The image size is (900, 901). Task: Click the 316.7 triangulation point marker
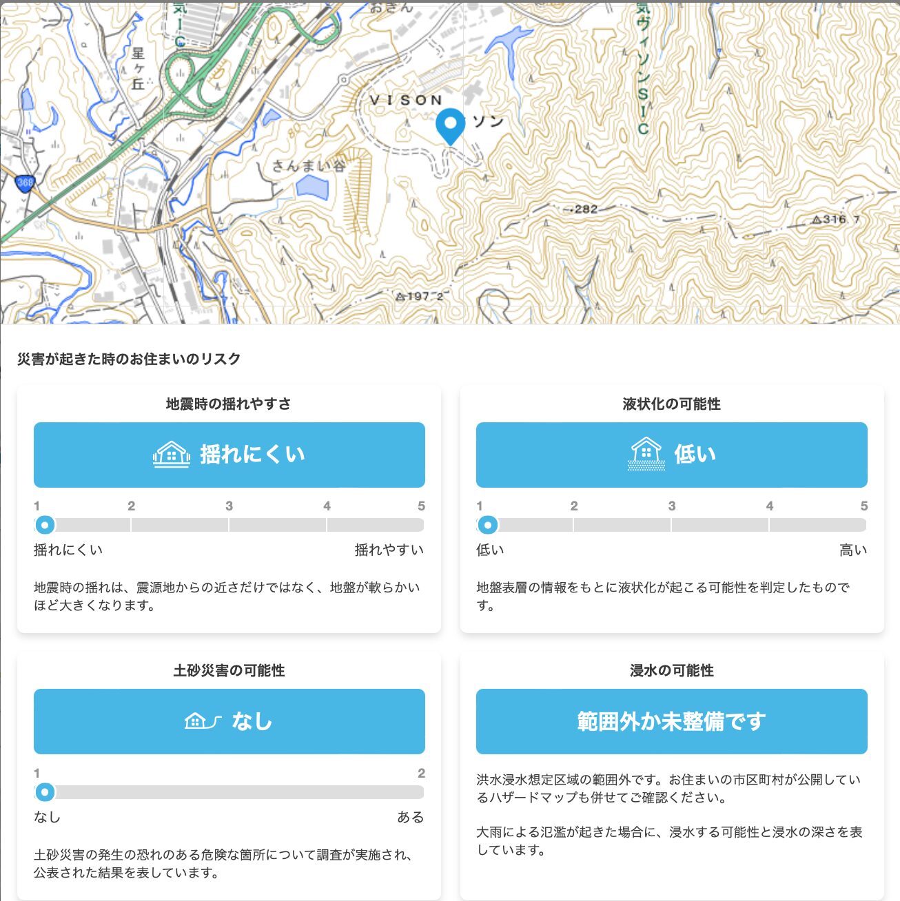pyautogui.click(x=817, y=220)
